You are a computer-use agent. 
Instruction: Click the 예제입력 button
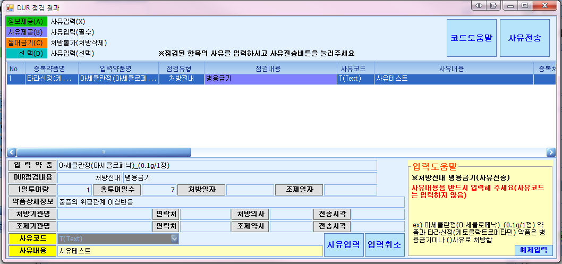point(534,250)
